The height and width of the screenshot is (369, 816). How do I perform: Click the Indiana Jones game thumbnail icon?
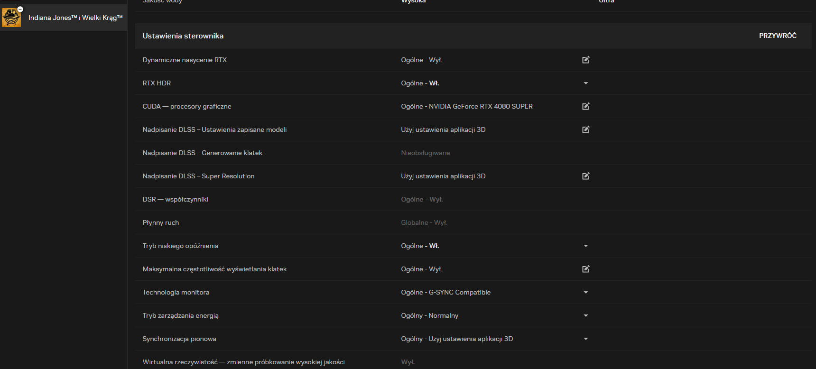11,18
